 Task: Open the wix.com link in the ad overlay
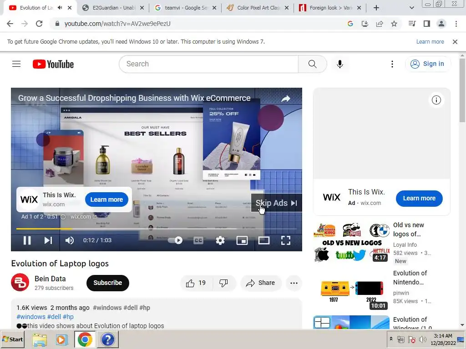(83, 217)
